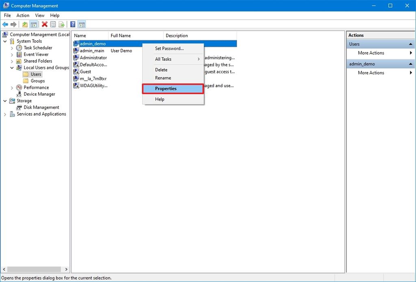Expand the Task Scheduler tree node
Screen dimensions: 416x282
tap(12, 48)
